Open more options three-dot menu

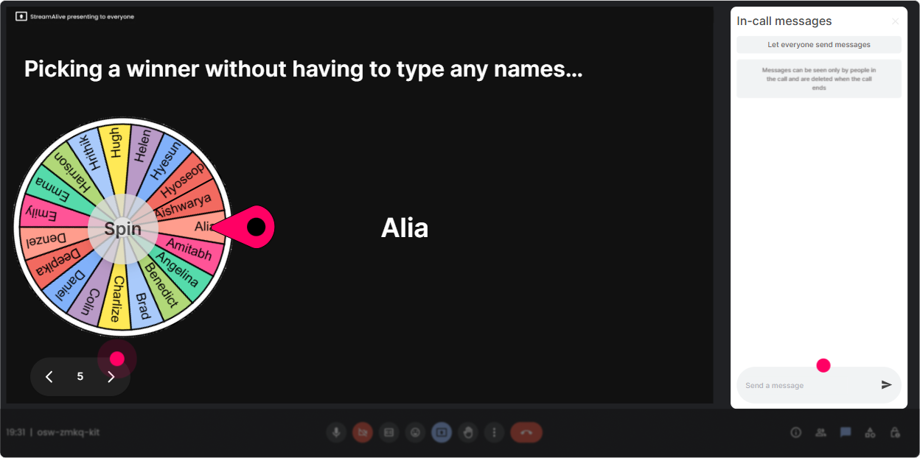pyautogui.click(x=495, y=432)
